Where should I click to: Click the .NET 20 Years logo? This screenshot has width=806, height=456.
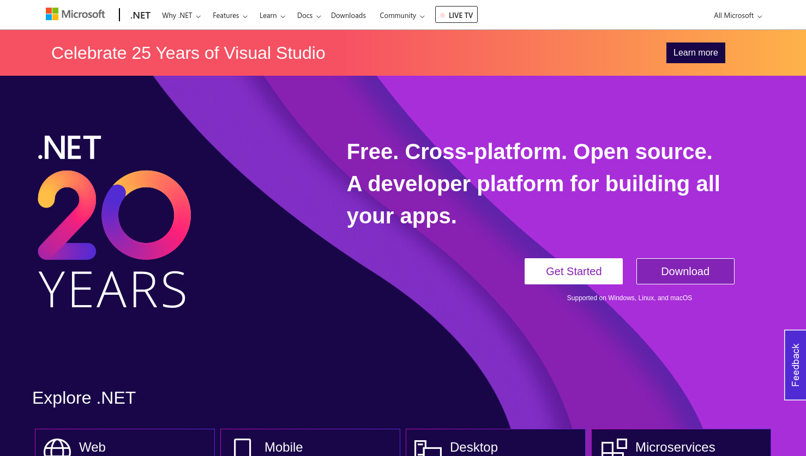(114, 221)
